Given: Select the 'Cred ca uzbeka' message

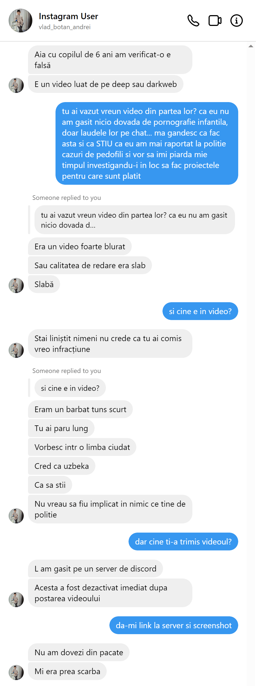Looking at the screenshot, I should 62,466.
